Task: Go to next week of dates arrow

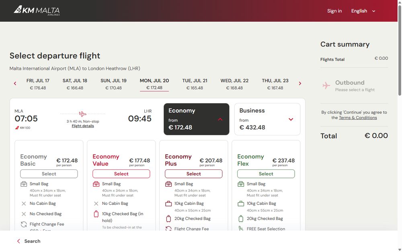Action: [x=300, y=84]
